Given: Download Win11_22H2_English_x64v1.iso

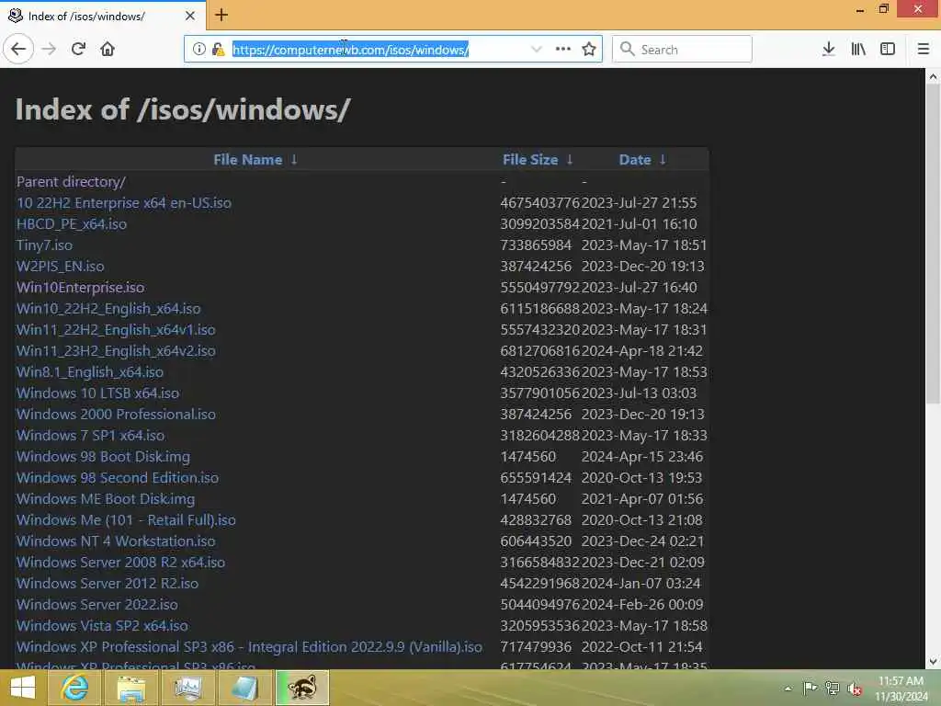Looking at the screenshot, I should coord(116,330).
